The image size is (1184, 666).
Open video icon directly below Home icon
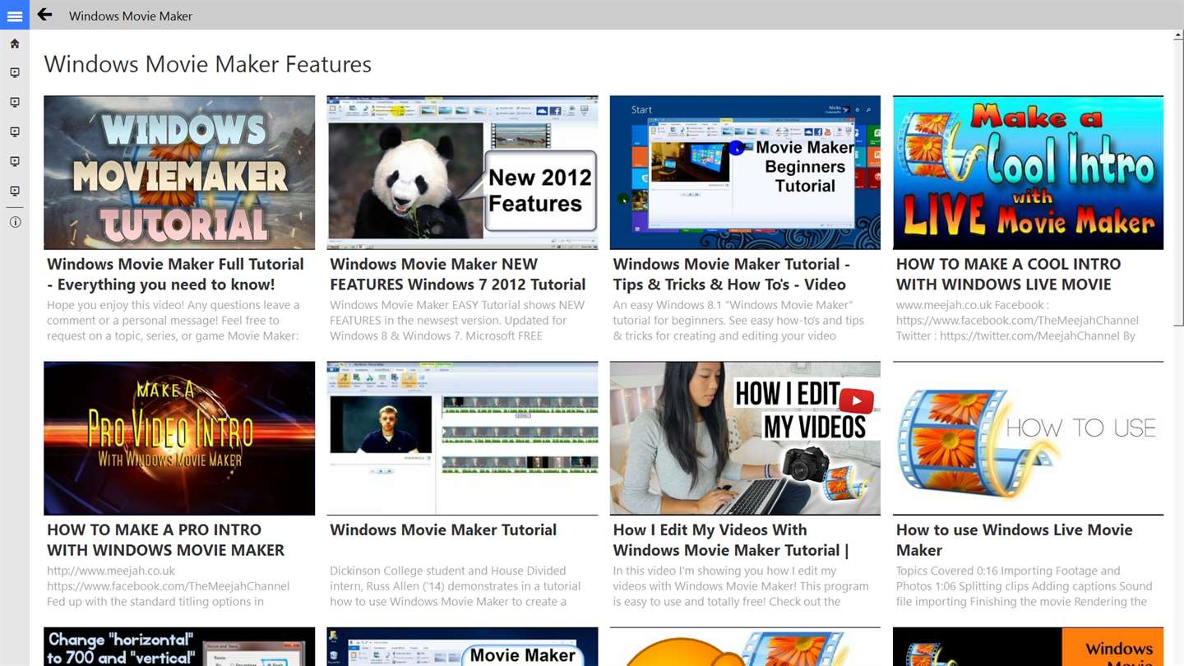(15, 73)
